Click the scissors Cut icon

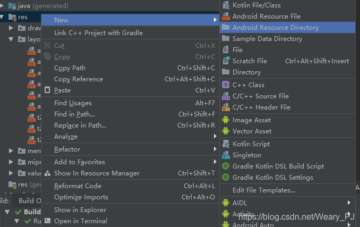point(47,46)
